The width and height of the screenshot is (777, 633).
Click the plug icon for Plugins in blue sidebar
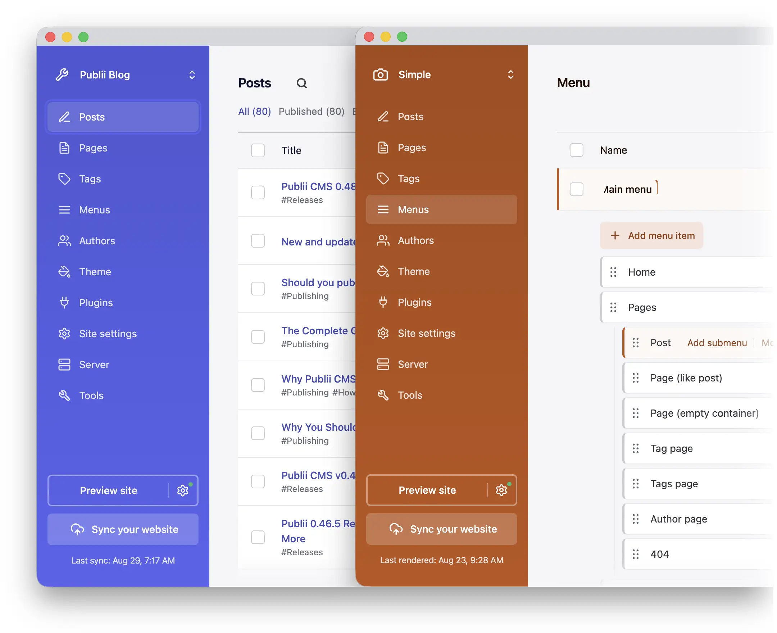click(64, 303)
